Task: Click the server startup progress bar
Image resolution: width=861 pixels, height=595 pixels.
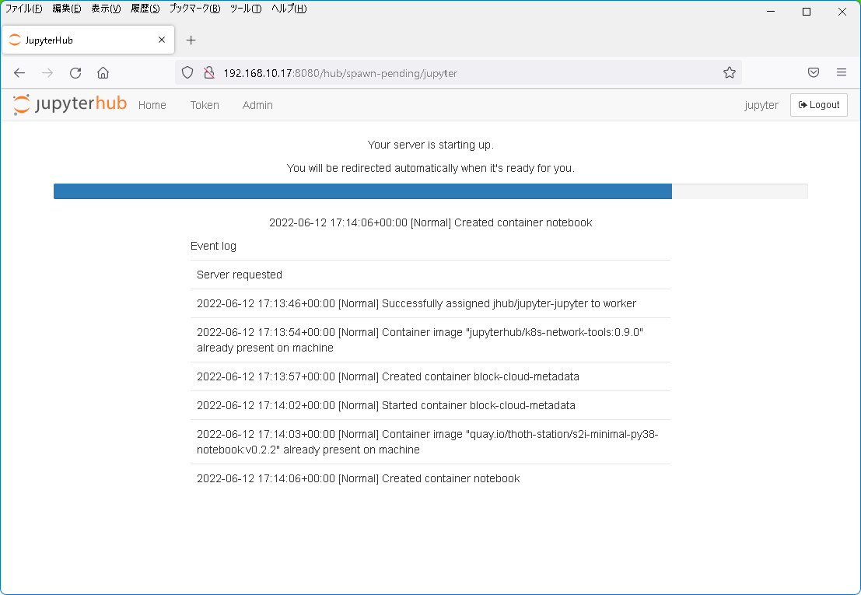Action: click(x=431, y=191)
